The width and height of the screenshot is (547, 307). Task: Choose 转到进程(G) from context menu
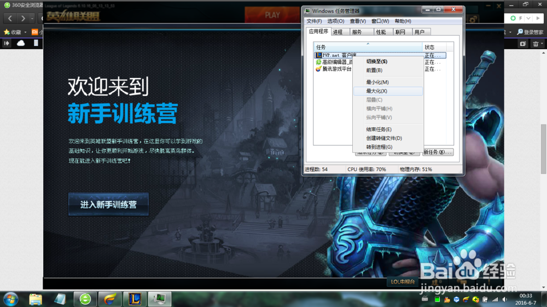[x=388, y=147]
